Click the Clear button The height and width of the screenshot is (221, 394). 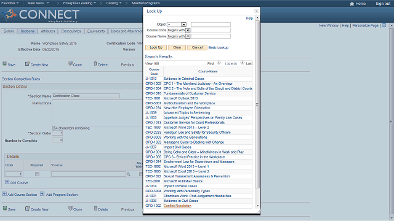(177, 47)
